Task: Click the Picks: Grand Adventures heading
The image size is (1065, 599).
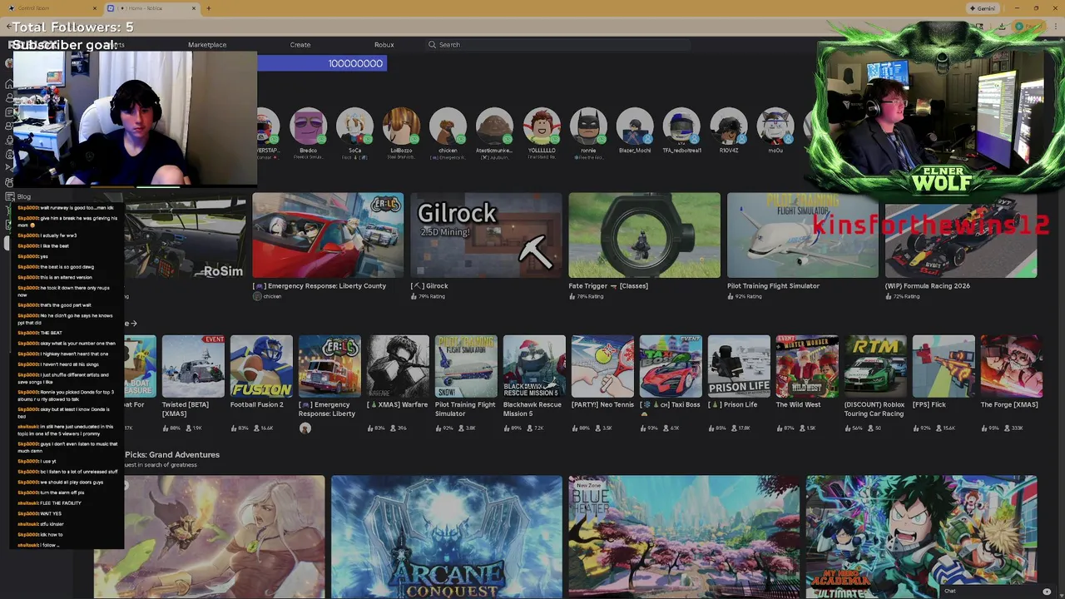Action: 172,455
